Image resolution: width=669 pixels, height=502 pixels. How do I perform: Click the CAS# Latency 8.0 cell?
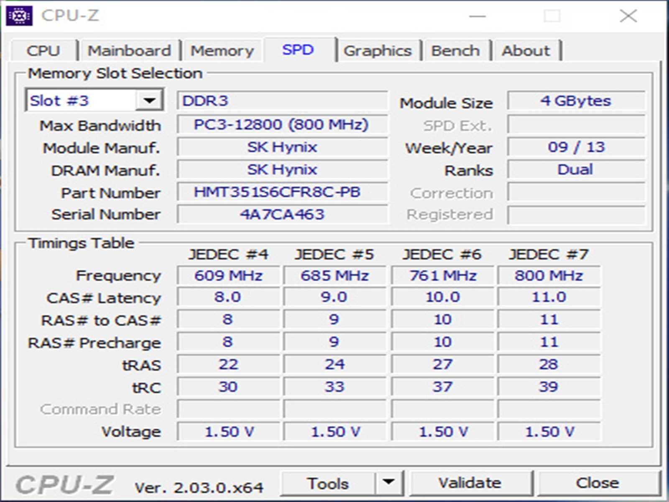click(228, 297)
